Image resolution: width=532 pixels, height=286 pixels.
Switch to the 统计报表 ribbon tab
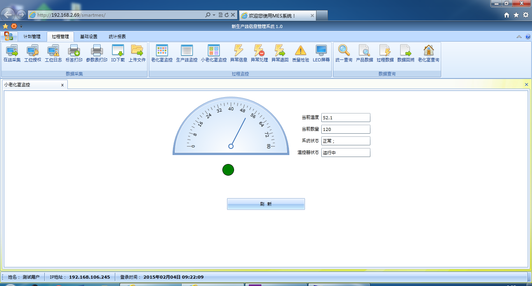[117, 37]
